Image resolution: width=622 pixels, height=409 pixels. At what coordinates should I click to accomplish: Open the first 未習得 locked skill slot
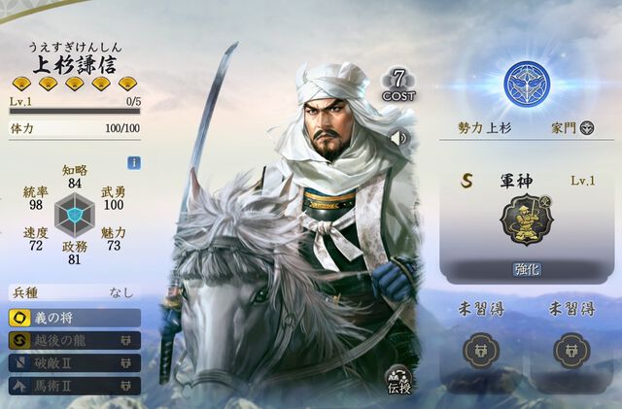[482, 351]
